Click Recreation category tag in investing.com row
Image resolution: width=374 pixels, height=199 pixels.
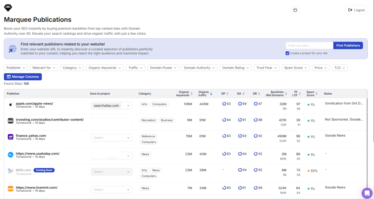click(149, 120)
